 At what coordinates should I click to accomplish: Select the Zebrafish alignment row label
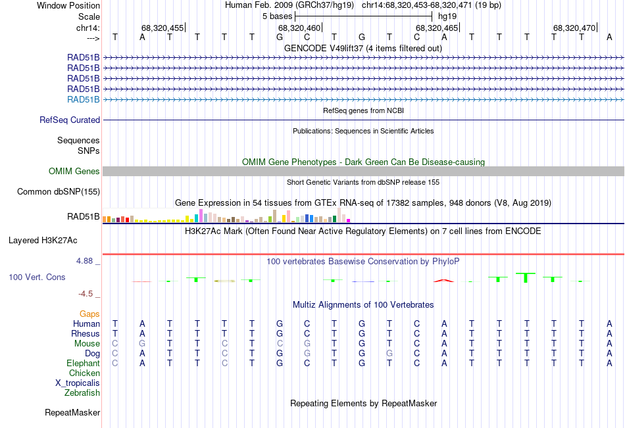point(82,392)
